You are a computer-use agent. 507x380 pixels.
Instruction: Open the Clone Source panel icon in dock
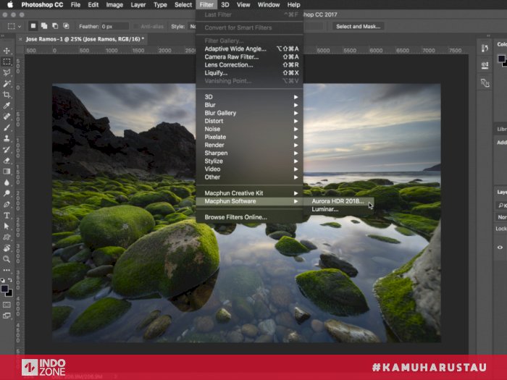pyautogui.click(x=485, y=65)
